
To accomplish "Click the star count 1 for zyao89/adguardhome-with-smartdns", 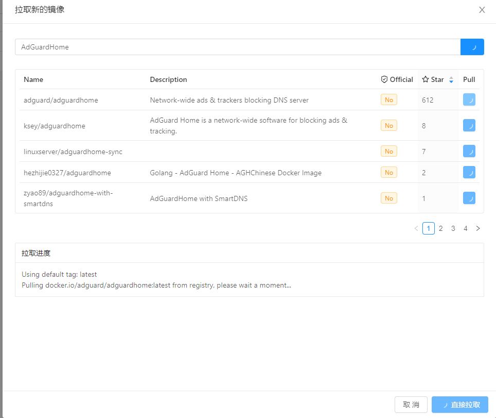I will pos(423,198).
